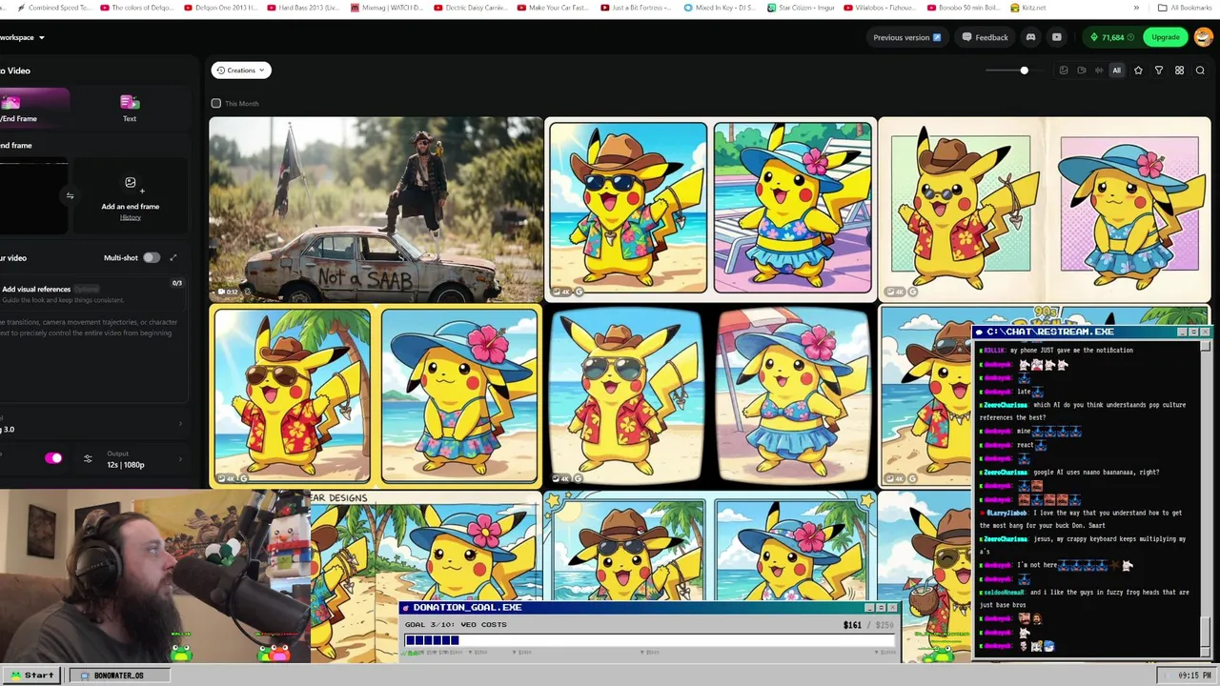Open Pikachu pair with red beach umbrella
The height and width of the screenshot is (686, 1220).
click(x=710, y=395)
